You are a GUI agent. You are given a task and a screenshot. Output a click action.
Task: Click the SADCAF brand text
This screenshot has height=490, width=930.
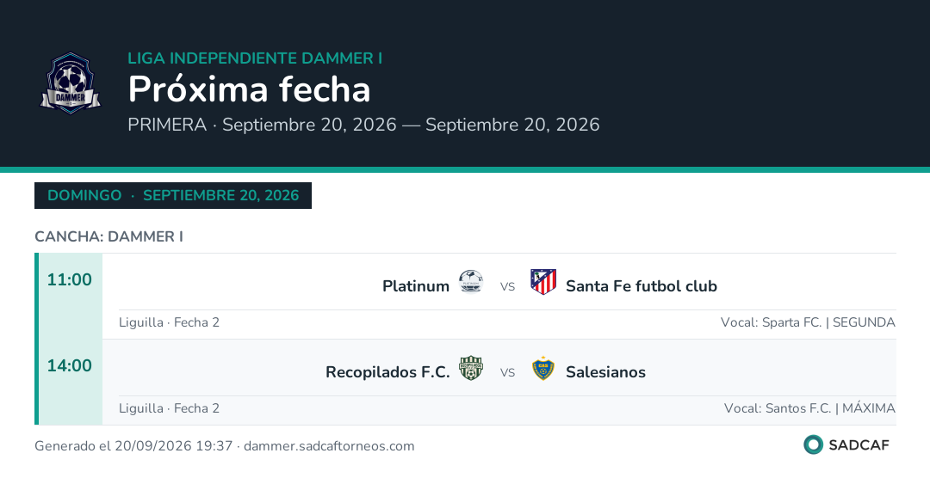[859, 445]
